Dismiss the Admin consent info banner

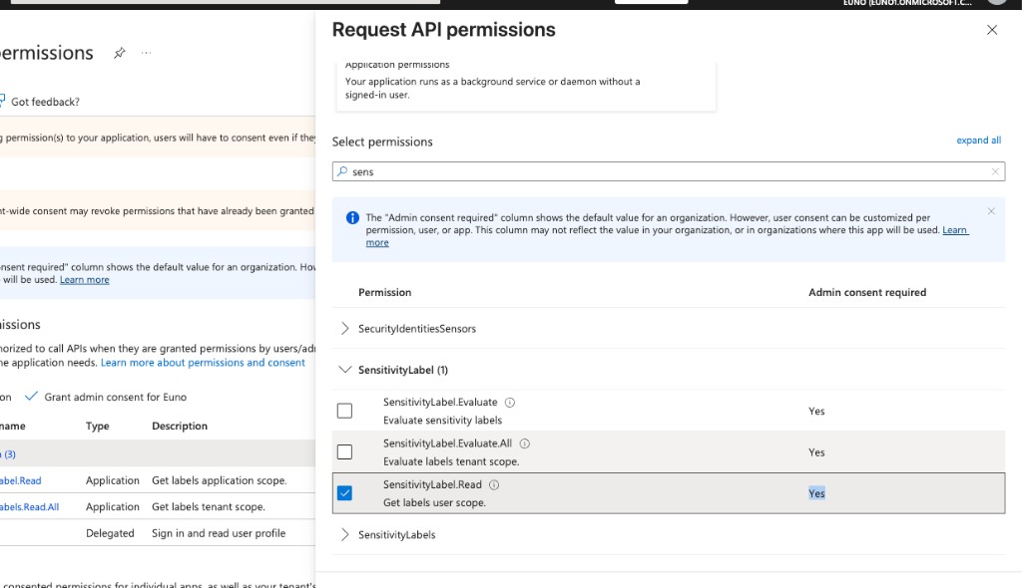(991, 211)
